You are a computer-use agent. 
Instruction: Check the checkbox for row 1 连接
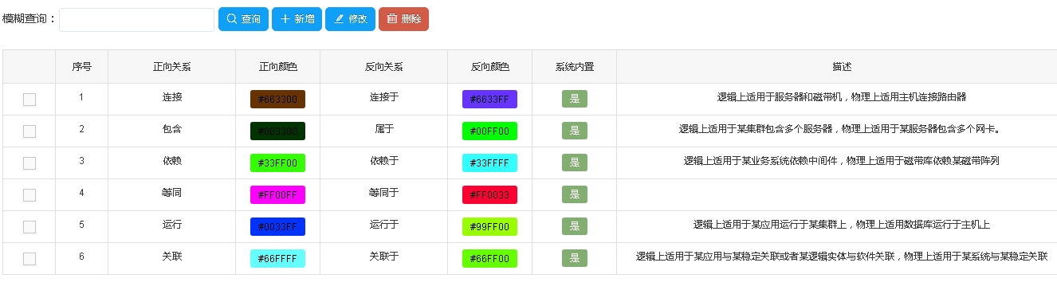coord(29,100)
